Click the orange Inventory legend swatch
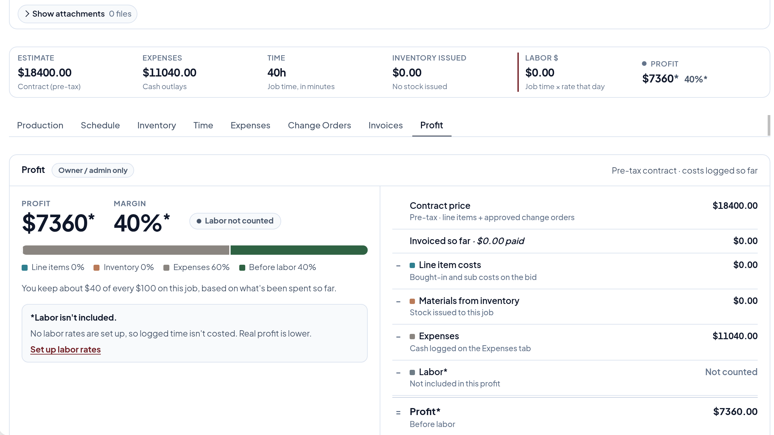Screen dimensions: 774x435 click(x=97, y=268)
